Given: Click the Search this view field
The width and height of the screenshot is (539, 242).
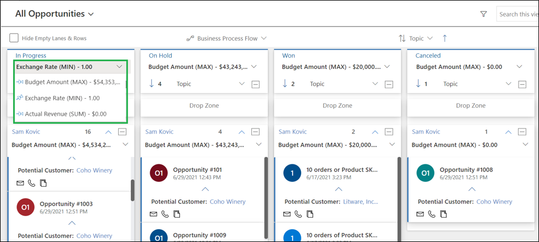Looking at the screenshot, I should (x=517, y=14).
